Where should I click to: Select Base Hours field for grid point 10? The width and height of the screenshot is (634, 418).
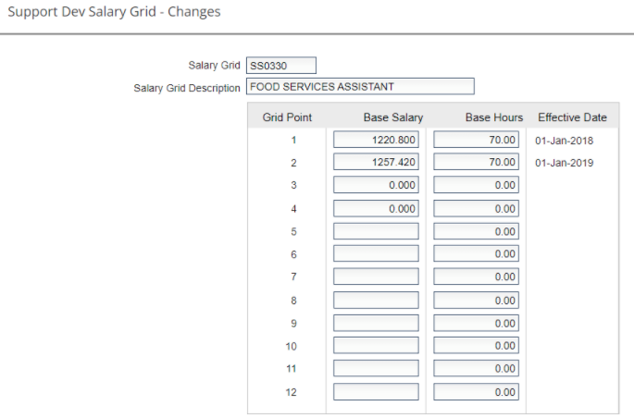point(476,346)
